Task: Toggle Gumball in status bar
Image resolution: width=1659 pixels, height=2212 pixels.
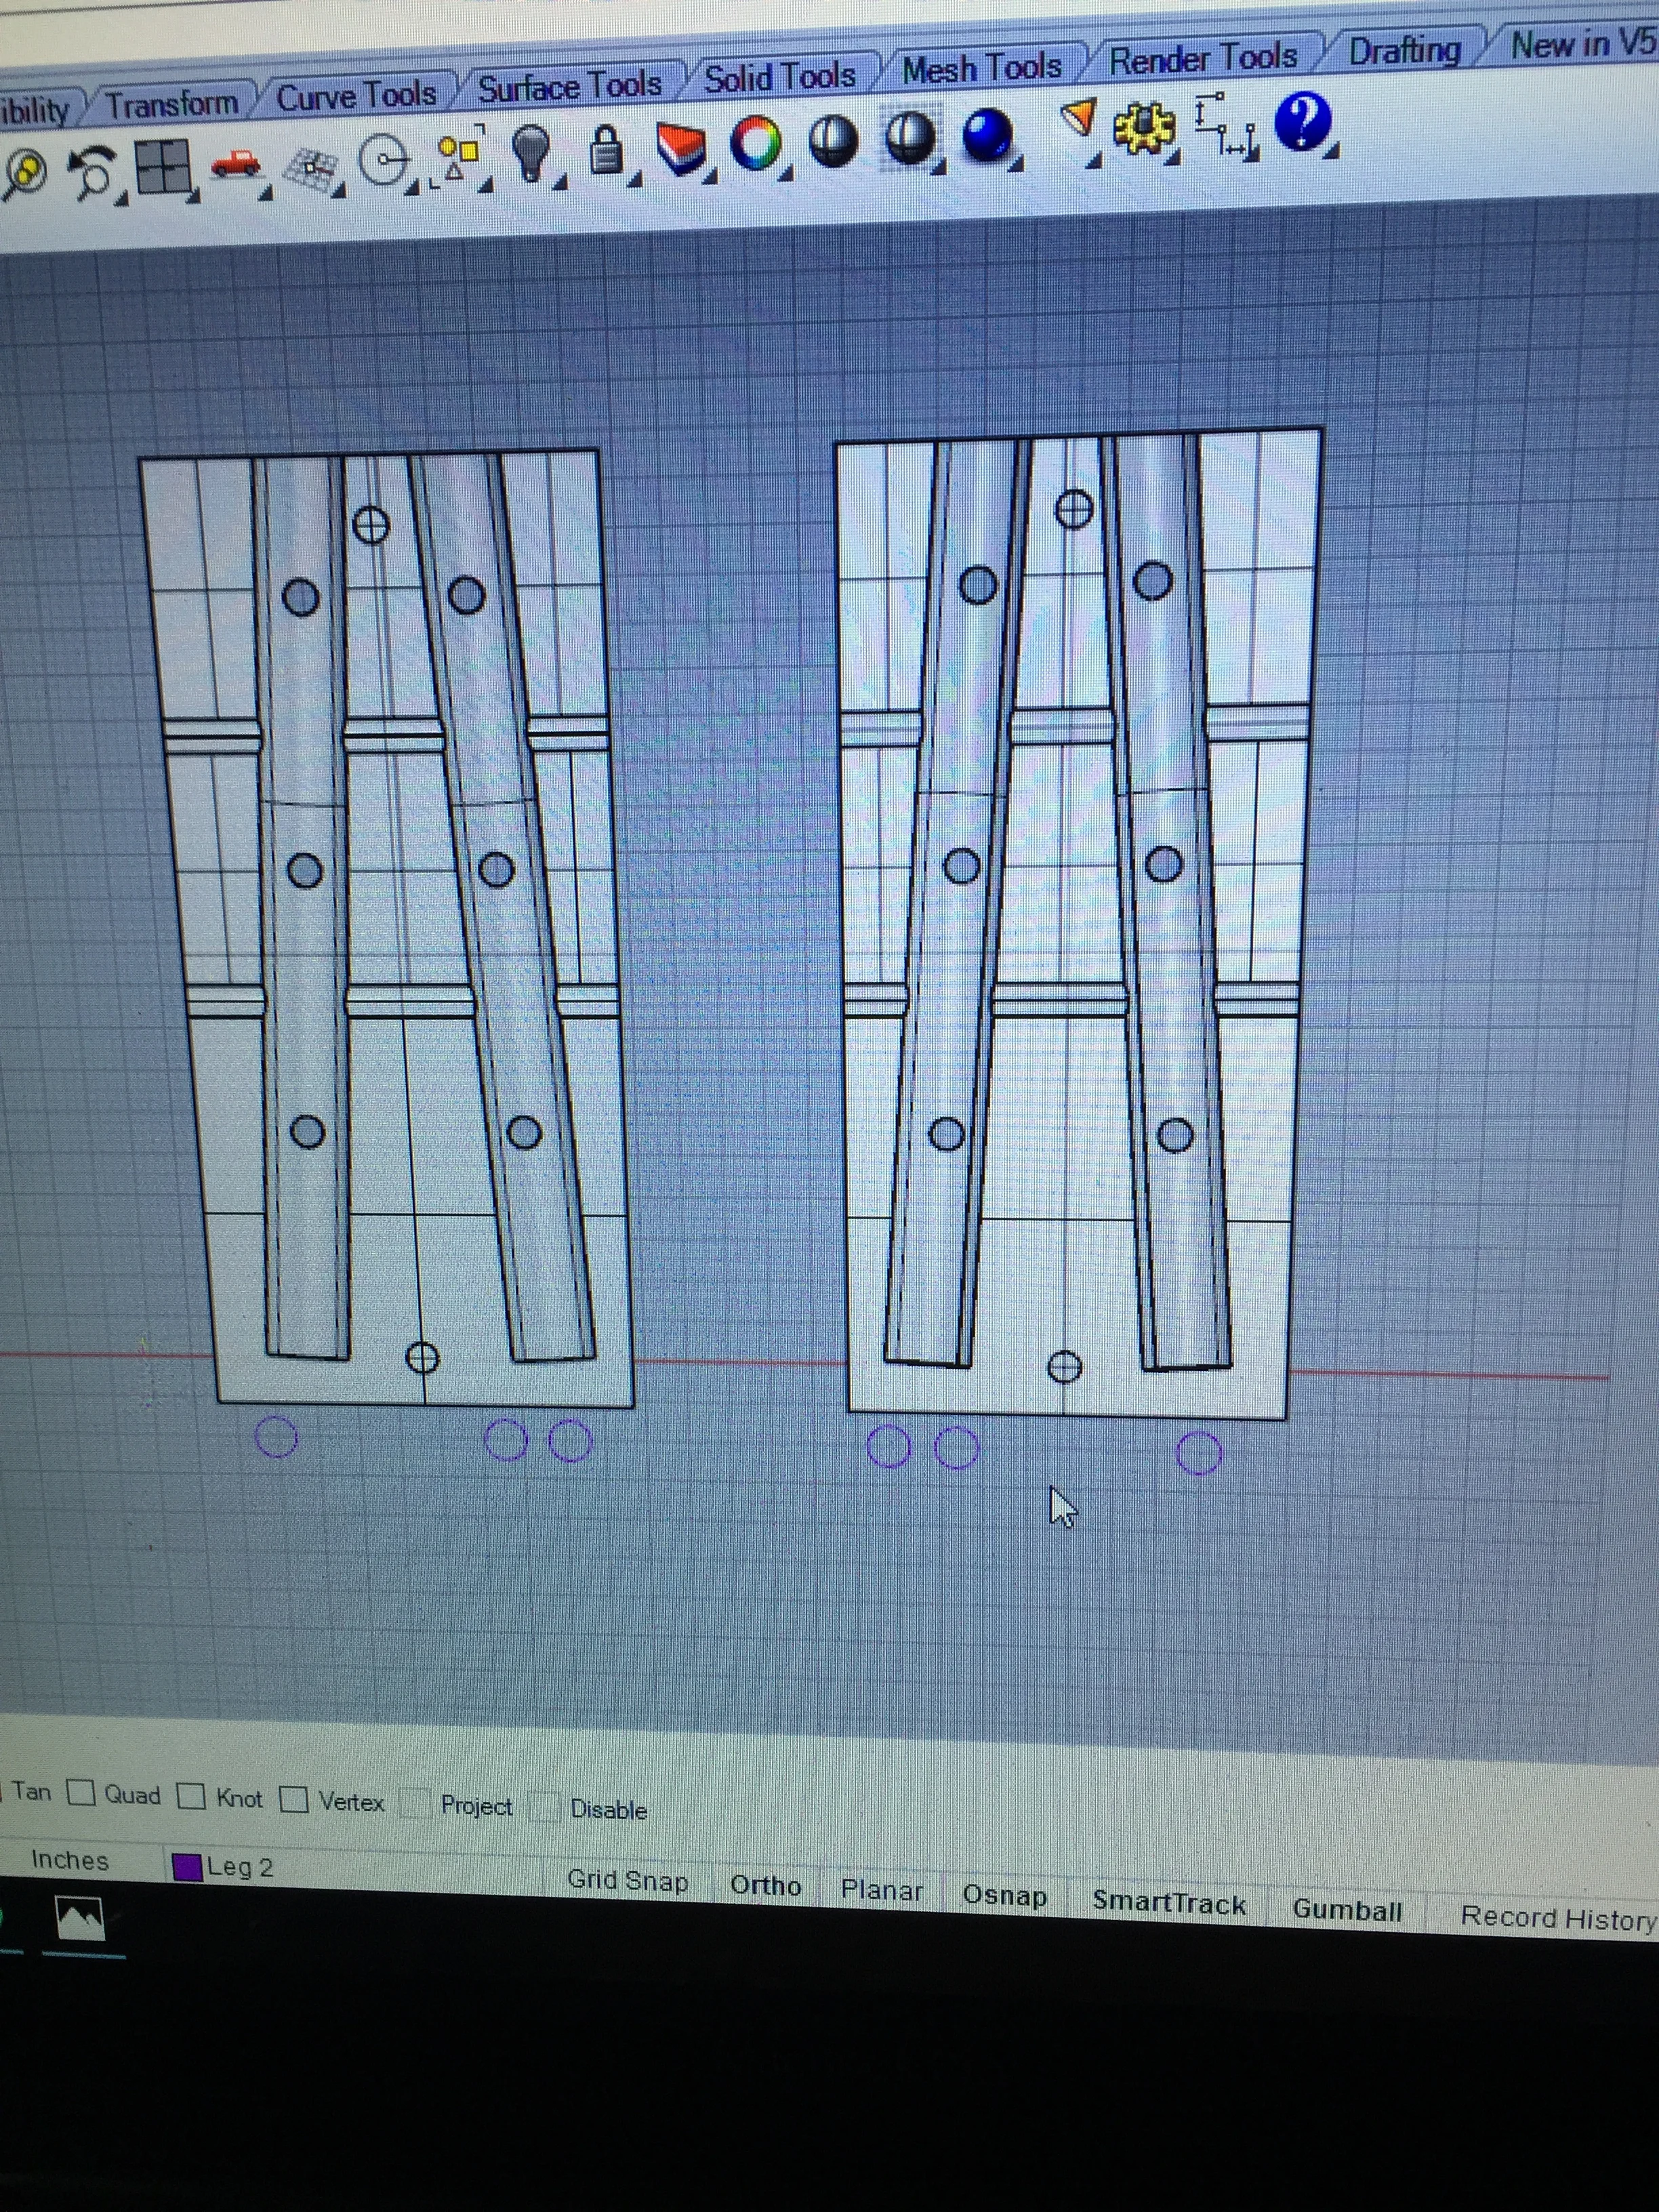Action: point(1347,1910)
